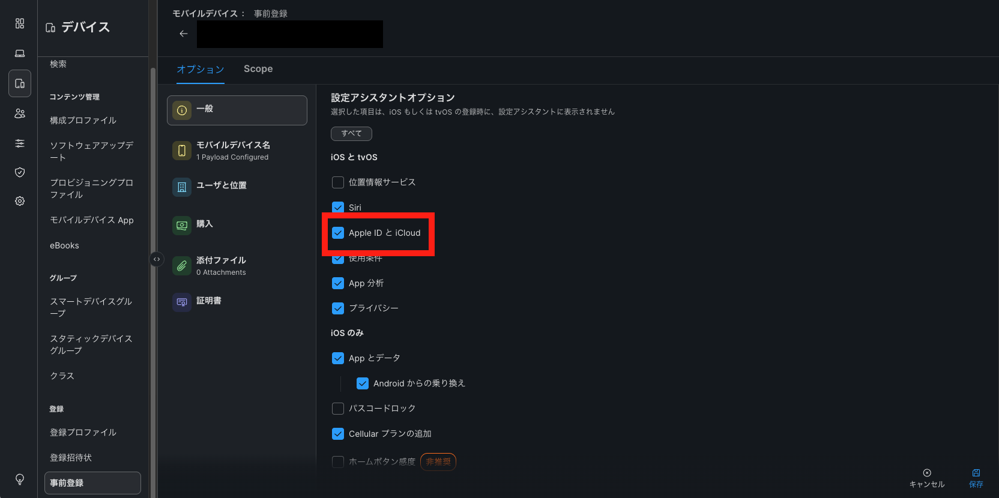The height and width of the screenshot is (498, 999).
Task: Check the ホームボタン感度 checkbox
Action: tap(338, 462)
